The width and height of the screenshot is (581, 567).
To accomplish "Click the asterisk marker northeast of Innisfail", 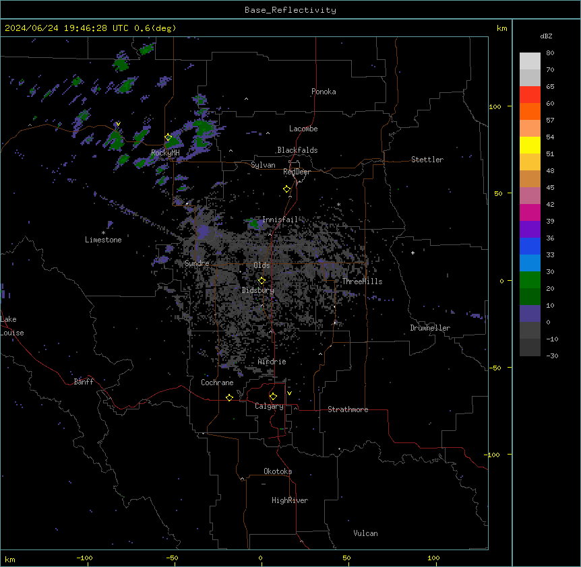I will tap(338, 204).
